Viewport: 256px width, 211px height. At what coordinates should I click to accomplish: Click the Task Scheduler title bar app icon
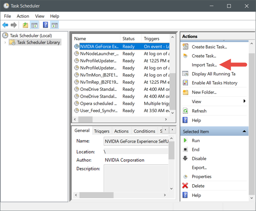pos(6,6)
